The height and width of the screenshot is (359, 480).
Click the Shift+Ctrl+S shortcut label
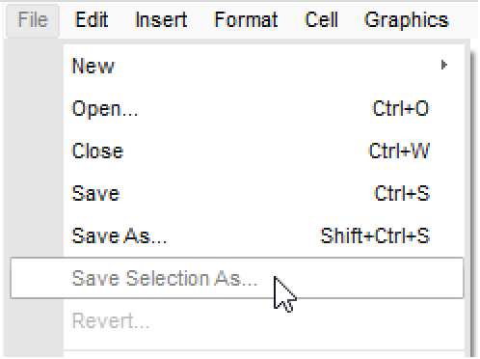pos(375,235)
